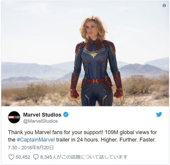Open the tweet timestamp 7:30
Viewport: 170px width, 165px height.
point(12,148)
